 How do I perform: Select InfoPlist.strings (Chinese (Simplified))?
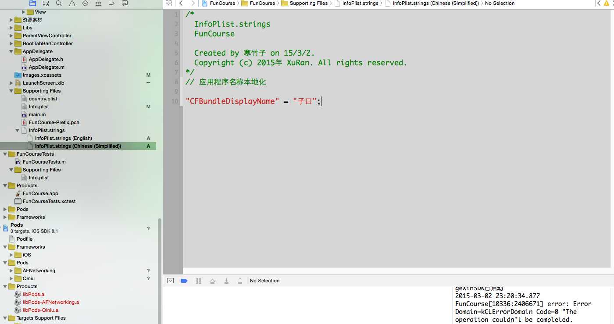coord(78,146)
